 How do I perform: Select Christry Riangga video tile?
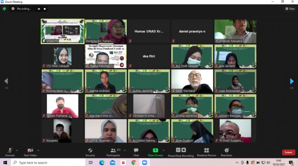(235, 106)
